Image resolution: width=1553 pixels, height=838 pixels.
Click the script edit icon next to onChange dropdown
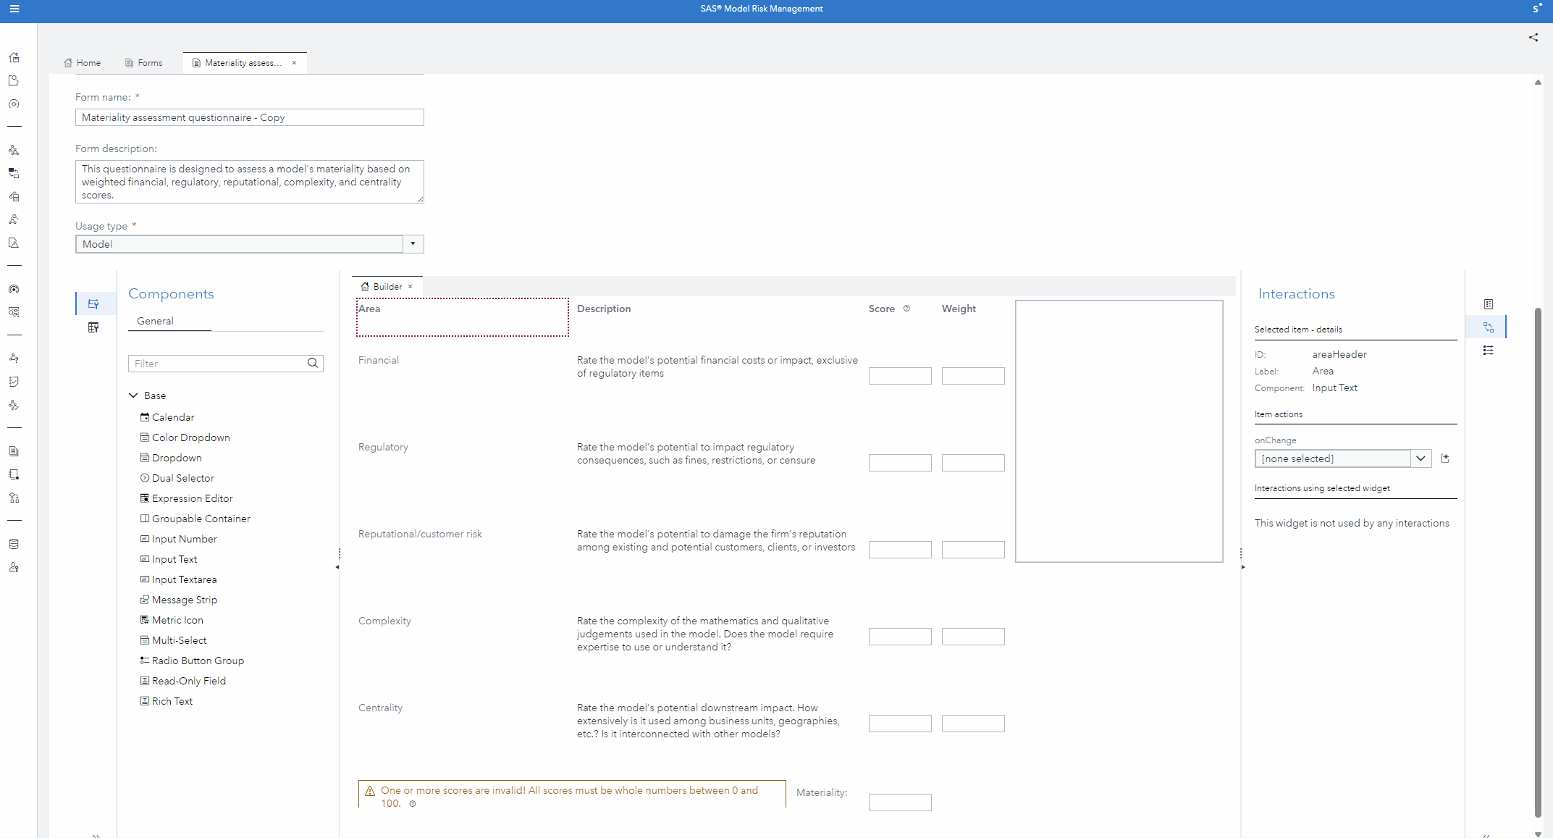pos(1445,458)
